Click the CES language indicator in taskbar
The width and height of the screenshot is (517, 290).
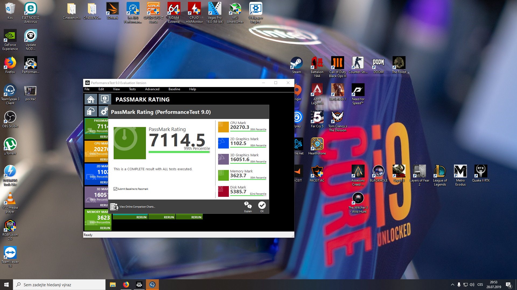(x=480, y=285)
